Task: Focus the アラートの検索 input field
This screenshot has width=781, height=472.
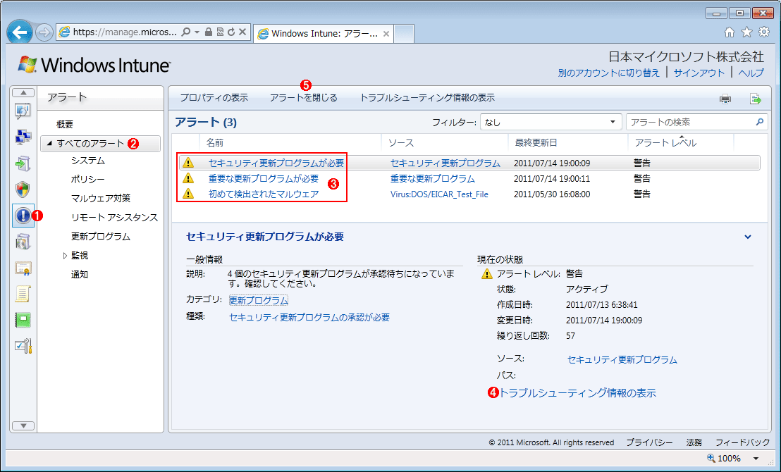Action: pos(691,122)
